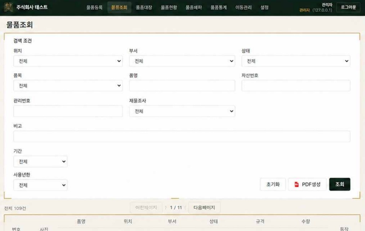Click the 상태 column header in table
Image resolution: width=365 pixels, height=231 pixels.
point(213,221)
